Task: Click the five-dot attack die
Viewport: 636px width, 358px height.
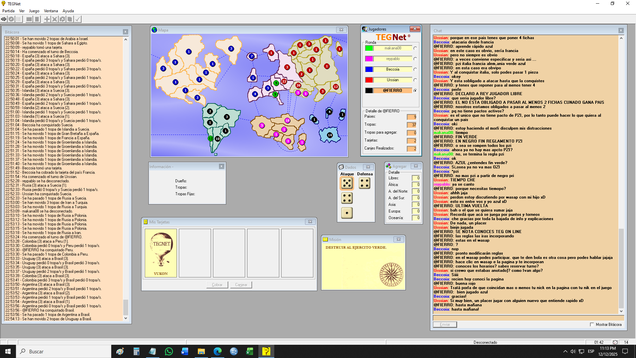Action: pyautogui.click(x=347, y=183)
